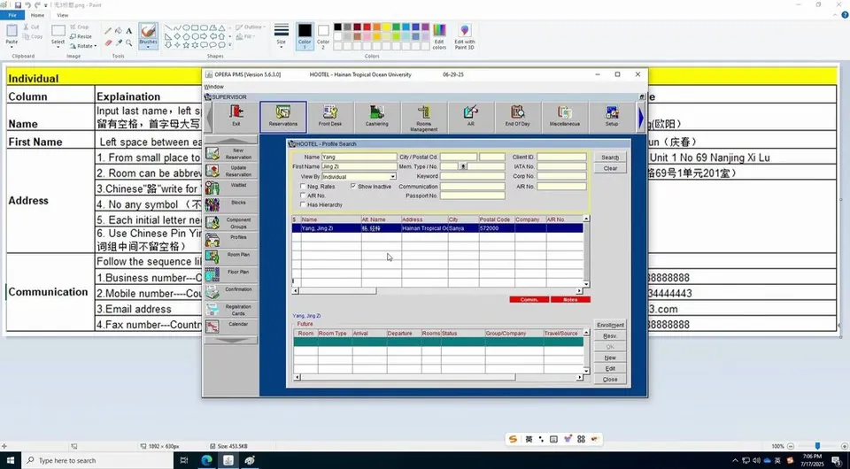Open the AR module icon
Viewport: 850px width, 469px height.
[470, 116]
